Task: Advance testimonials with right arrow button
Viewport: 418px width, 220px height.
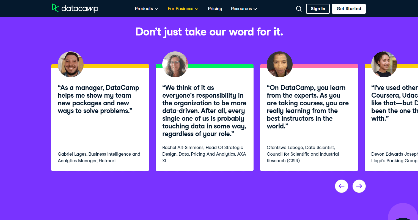Action: (x=359, y=186)
